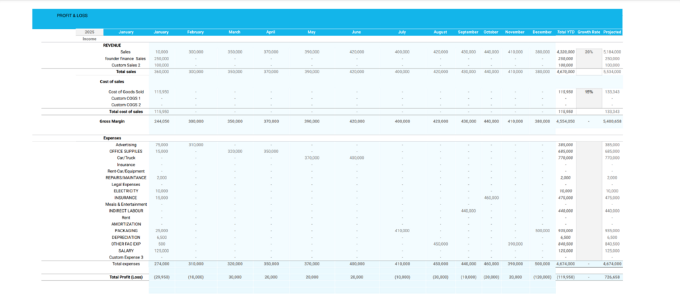Click the 15% COGS growth rate cell
This screenshot has width=680, height=306.
click(x=589, y=91)
